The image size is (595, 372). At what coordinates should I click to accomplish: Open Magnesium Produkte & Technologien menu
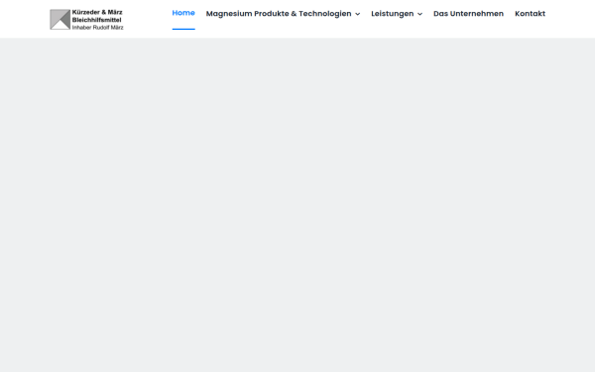click(279, 14)
